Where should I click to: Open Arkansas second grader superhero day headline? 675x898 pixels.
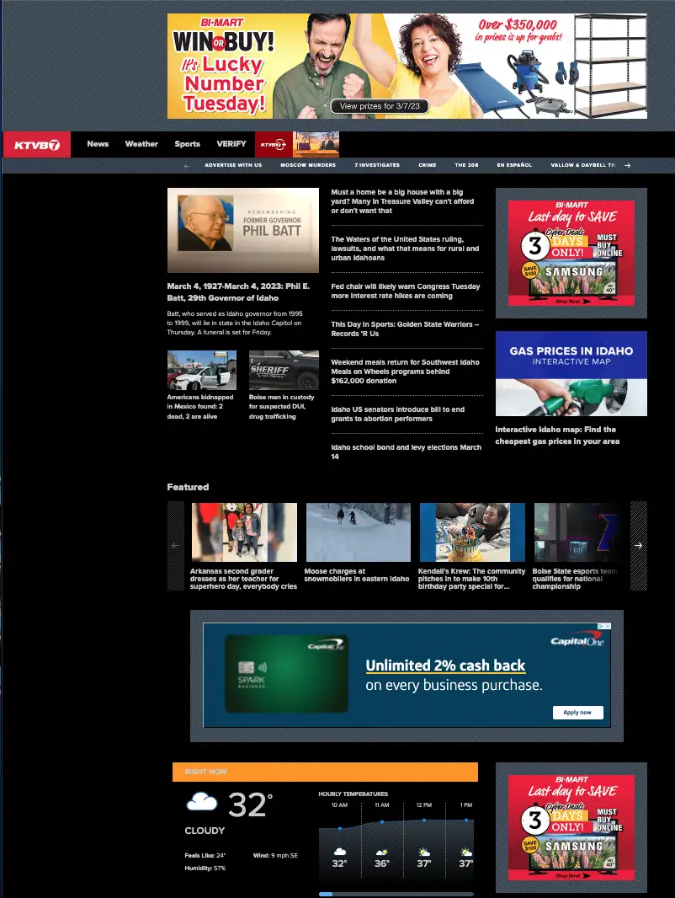(x=244, y=579)
